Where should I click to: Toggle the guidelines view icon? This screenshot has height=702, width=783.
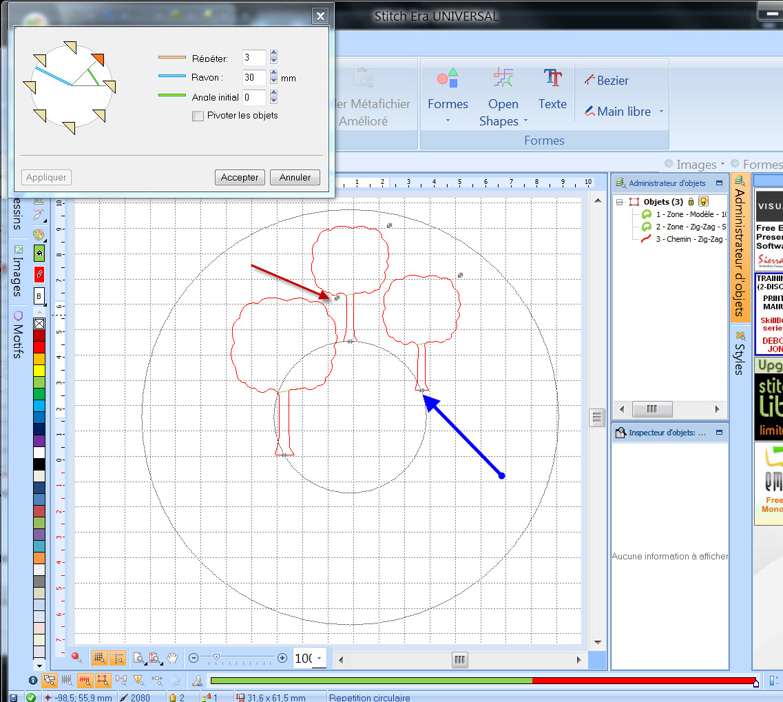118,658
